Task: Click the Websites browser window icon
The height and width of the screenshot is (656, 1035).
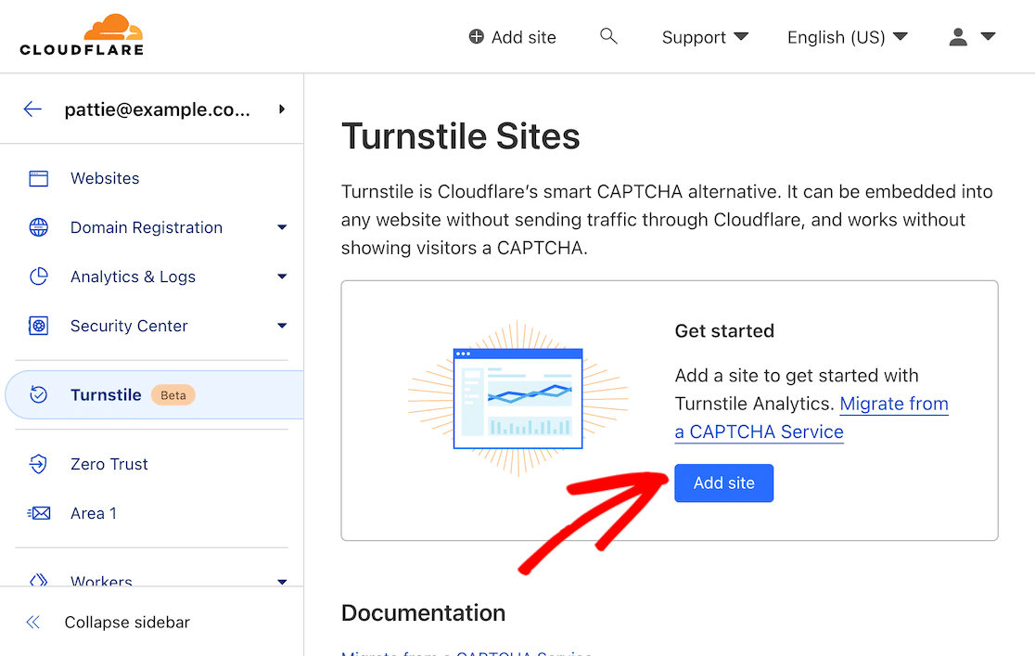Action: [39, 178]
